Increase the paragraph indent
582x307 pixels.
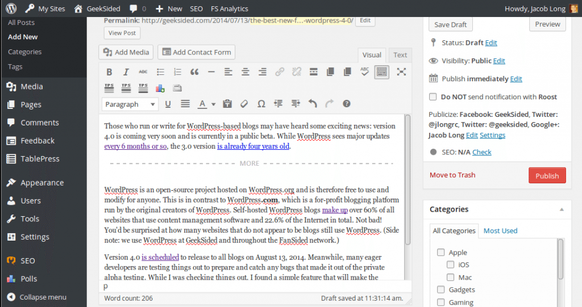pos(296,104)
